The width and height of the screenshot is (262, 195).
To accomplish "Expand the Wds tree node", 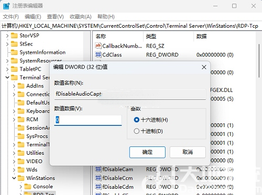I will coord(14,170).
